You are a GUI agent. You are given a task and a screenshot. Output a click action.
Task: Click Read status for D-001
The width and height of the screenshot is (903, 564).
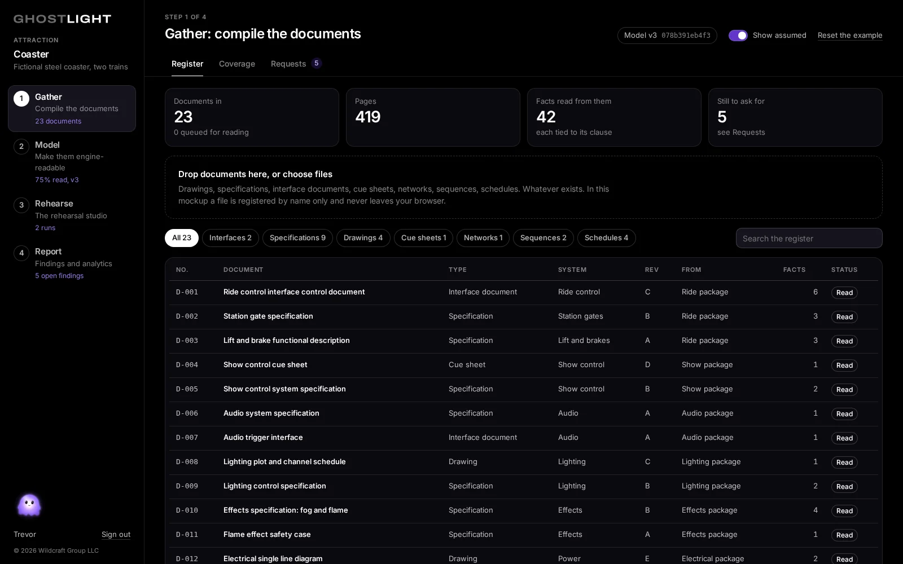tap(844, 293)
